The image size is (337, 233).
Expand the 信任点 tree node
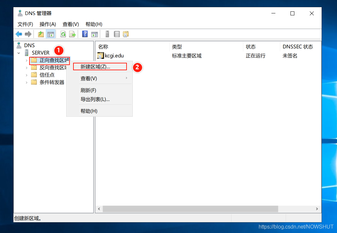(27, 75)
